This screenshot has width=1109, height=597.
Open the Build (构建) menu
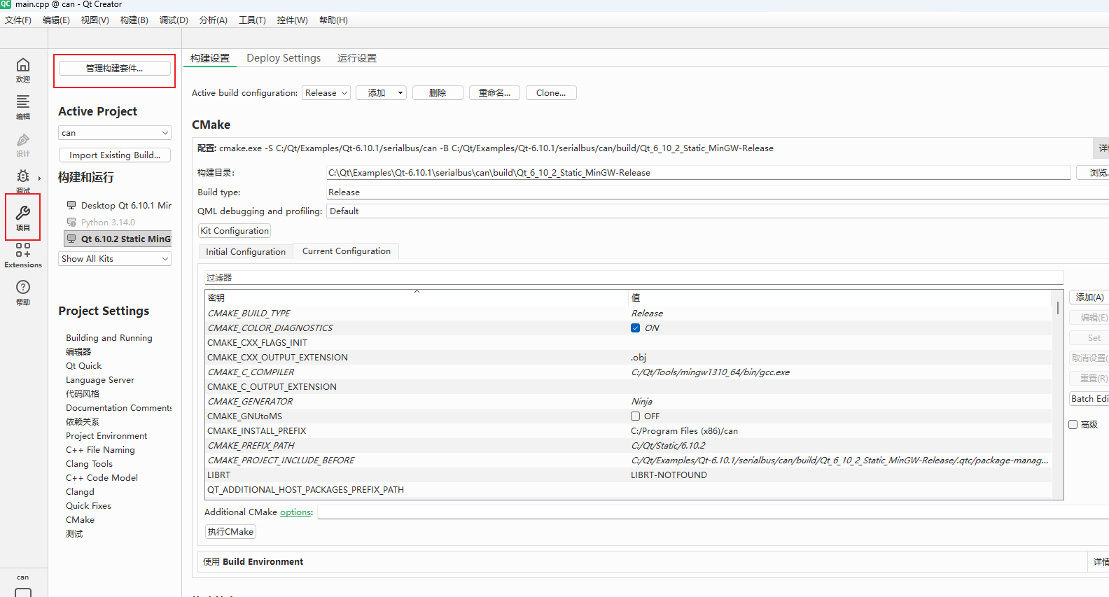(x=134, y=20)
